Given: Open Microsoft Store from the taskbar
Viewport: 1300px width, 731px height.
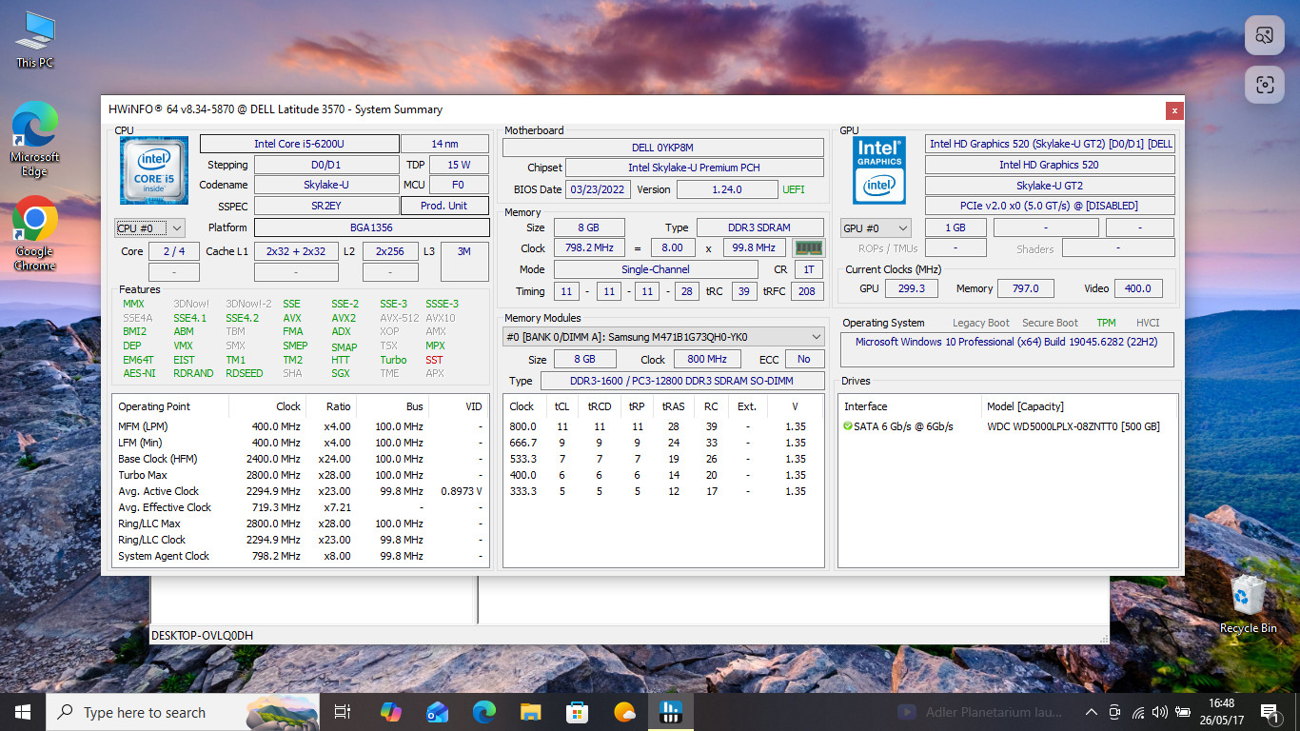Looking at the screenshot, I should pos(578,712).
